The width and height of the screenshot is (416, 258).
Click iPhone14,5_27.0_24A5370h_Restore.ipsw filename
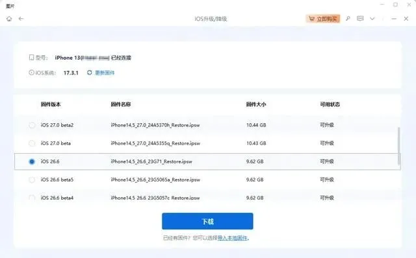click(x=155, y=125)
